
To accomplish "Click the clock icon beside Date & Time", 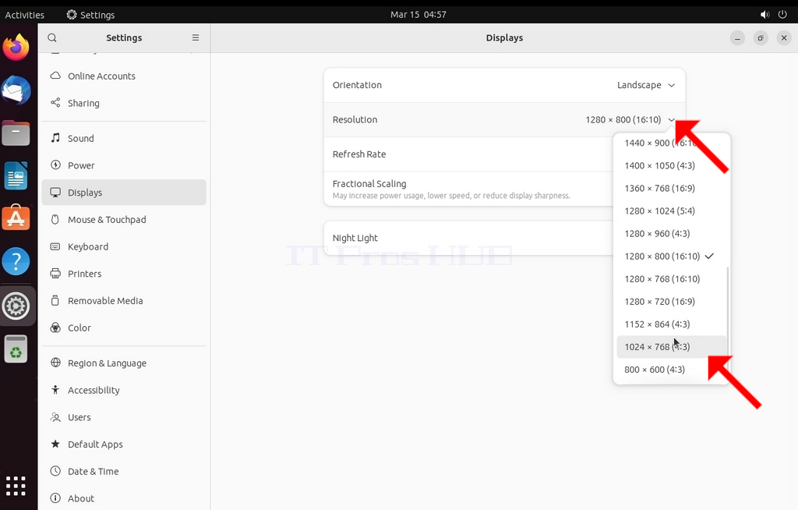I will point(55,471).
